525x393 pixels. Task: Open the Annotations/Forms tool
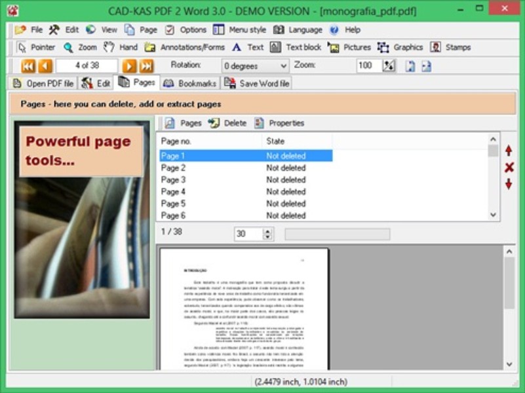point(174,47)
